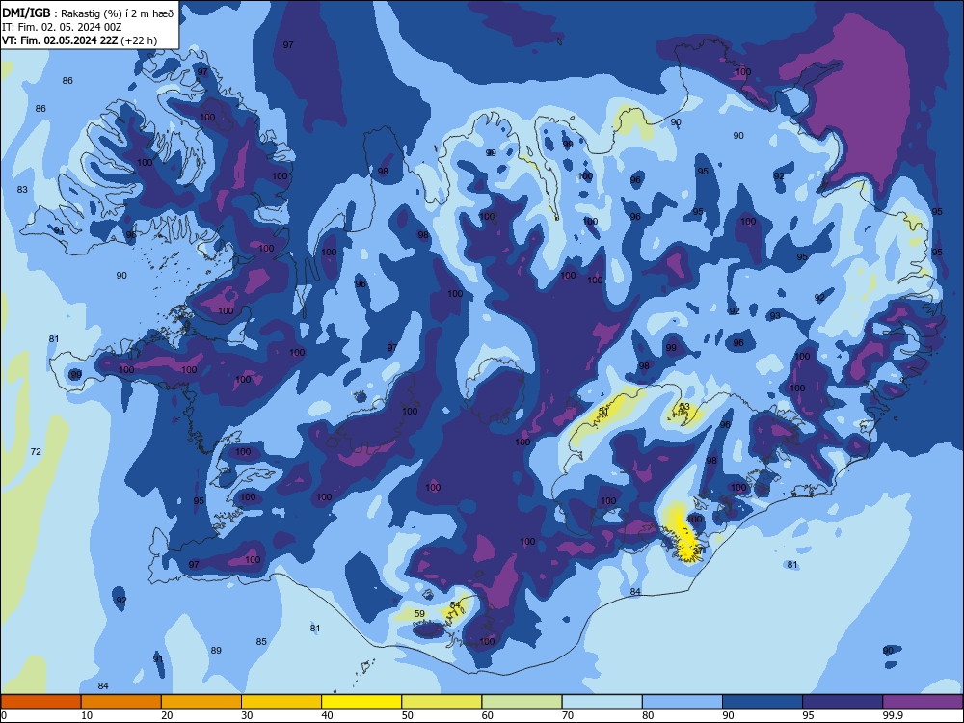The image size is (964, 723).
Task: Click the medium blue 80–90 legend swatch
Action: point(683,702)
